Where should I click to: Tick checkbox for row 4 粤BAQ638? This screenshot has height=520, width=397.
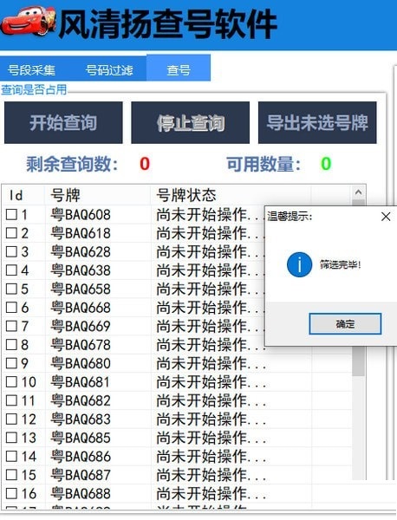click(11, 270)
